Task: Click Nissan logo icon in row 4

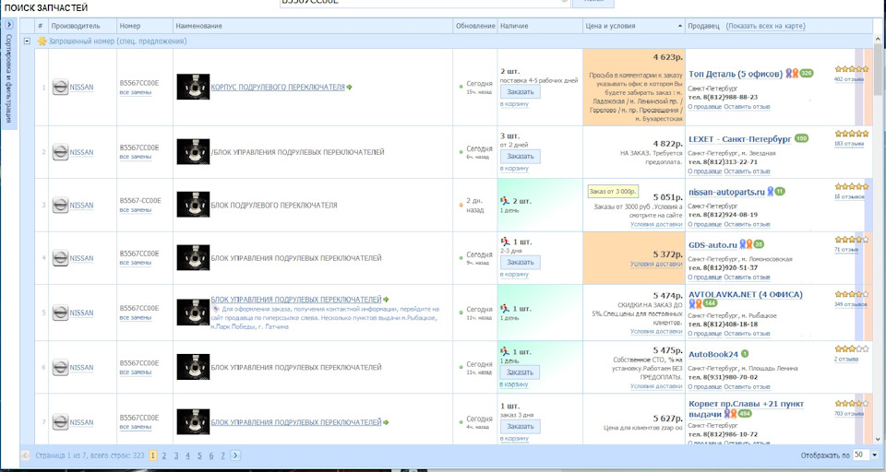Action: 61,258
